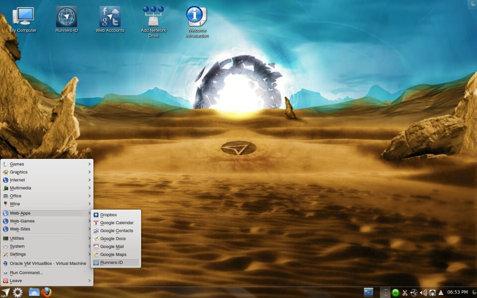This screenshot has width=477, height=298.
Task: Open the System menu category
Action: coord(47,246)
